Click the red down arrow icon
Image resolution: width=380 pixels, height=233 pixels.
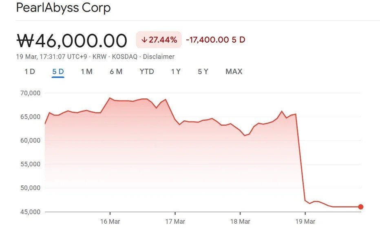(144, 40)
